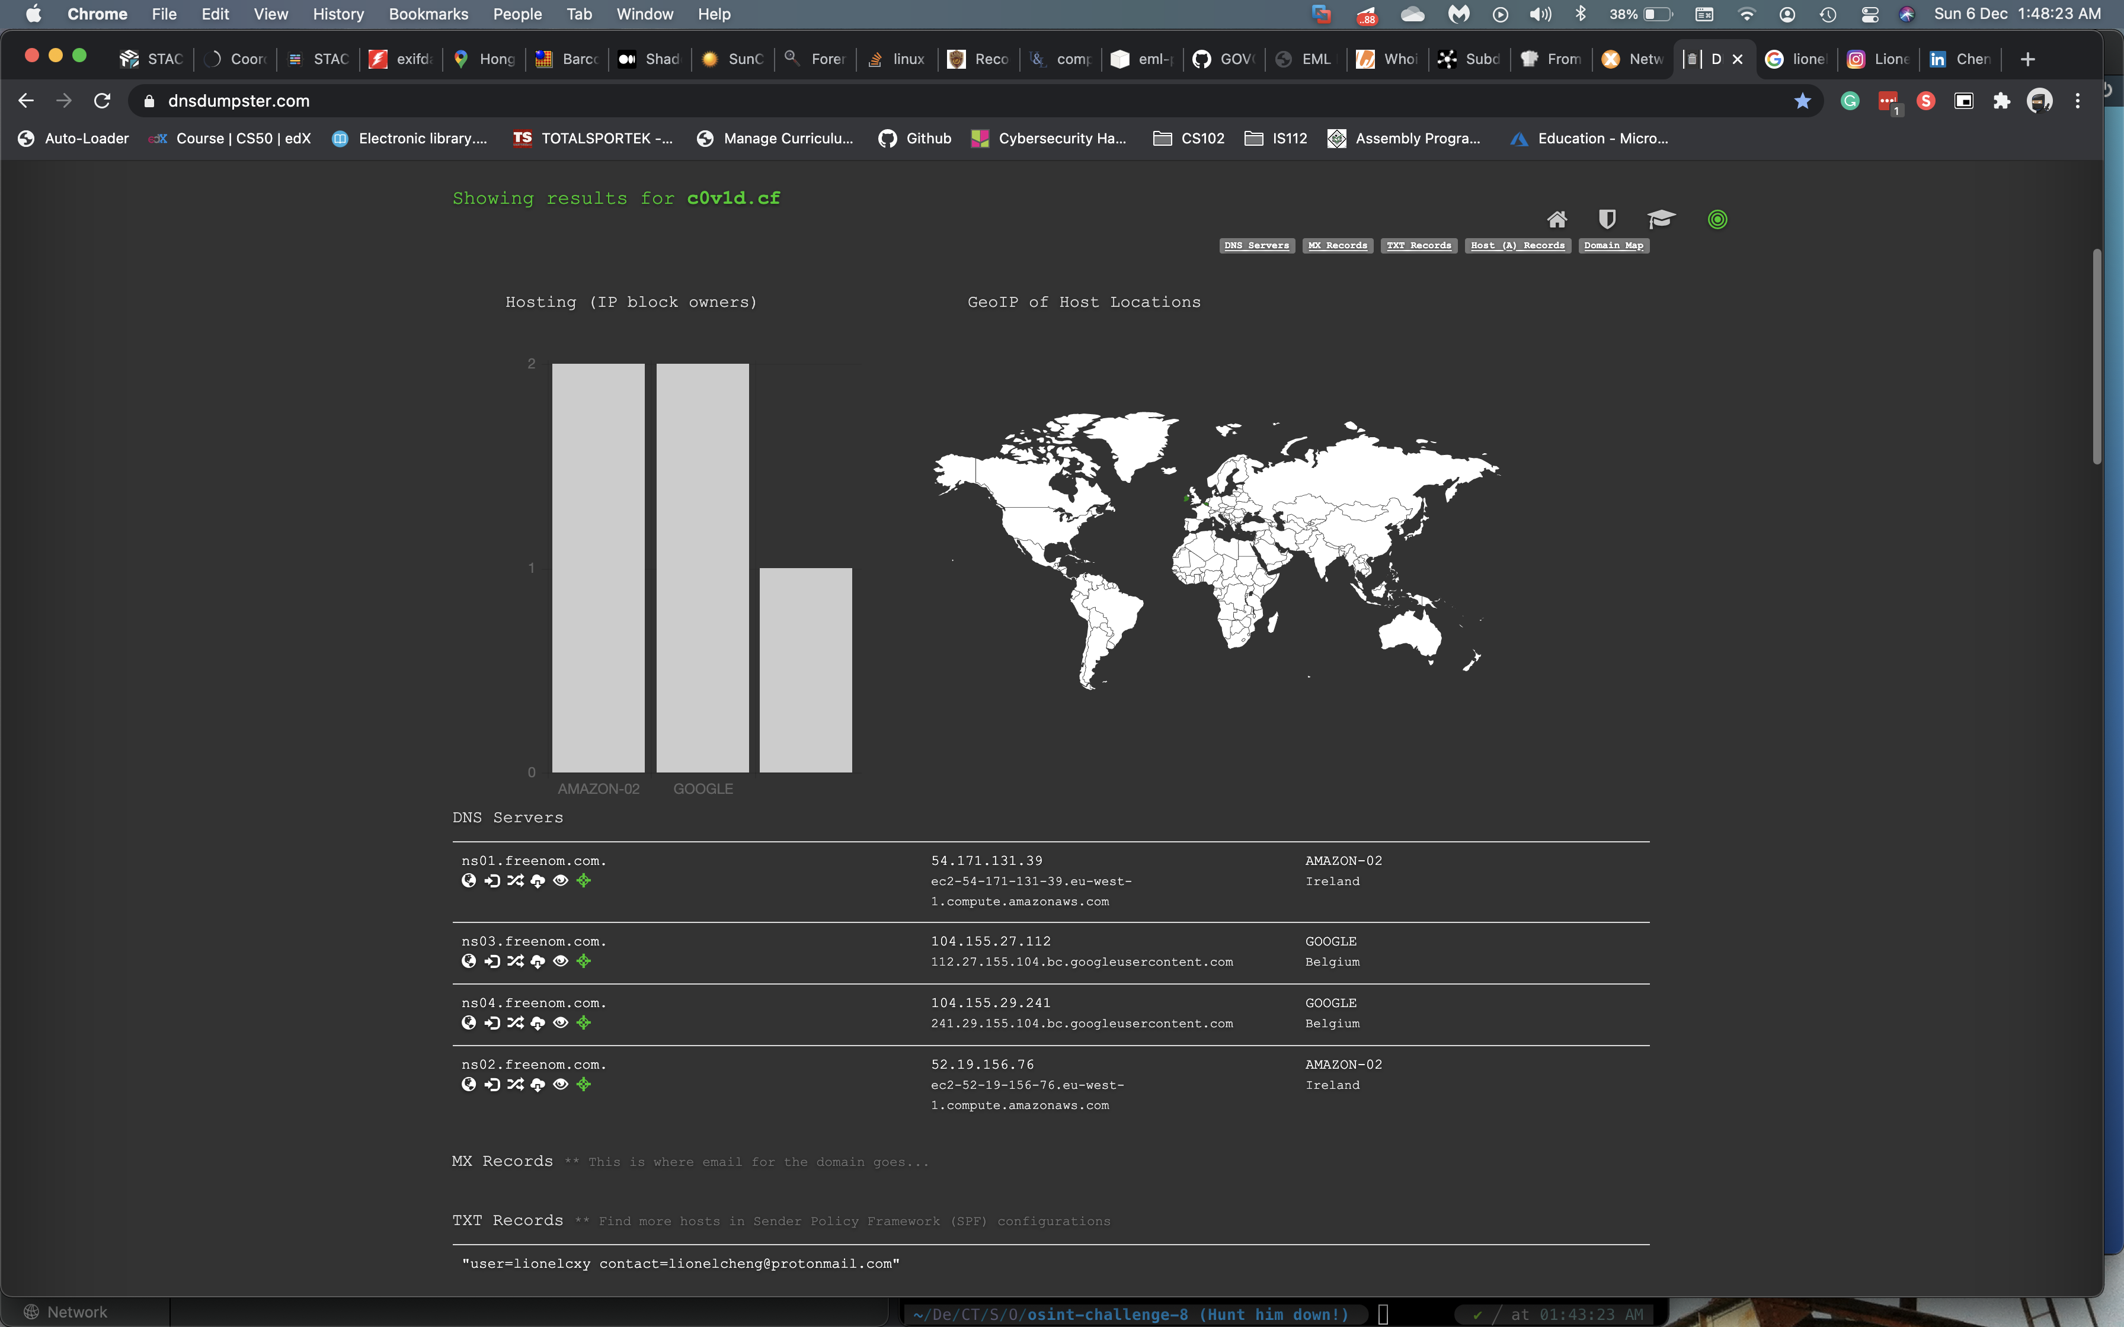Click the Bluetooth icon in menu bar
The image size is (2124, 1327).
[1581, 14]
